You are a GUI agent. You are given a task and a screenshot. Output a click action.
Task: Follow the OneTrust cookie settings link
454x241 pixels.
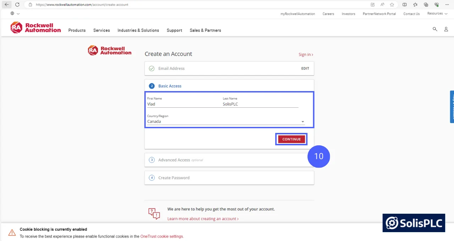(x=162, y=236)
